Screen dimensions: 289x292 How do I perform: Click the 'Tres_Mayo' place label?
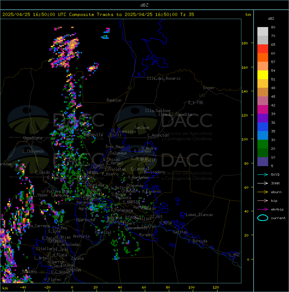point(115,147)
